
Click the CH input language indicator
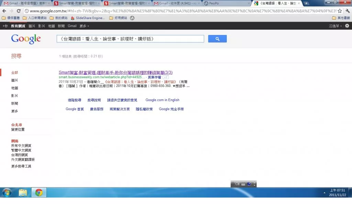[237, 184]
